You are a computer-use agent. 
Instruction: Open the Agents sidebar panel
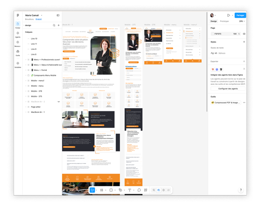pos(18,34)
